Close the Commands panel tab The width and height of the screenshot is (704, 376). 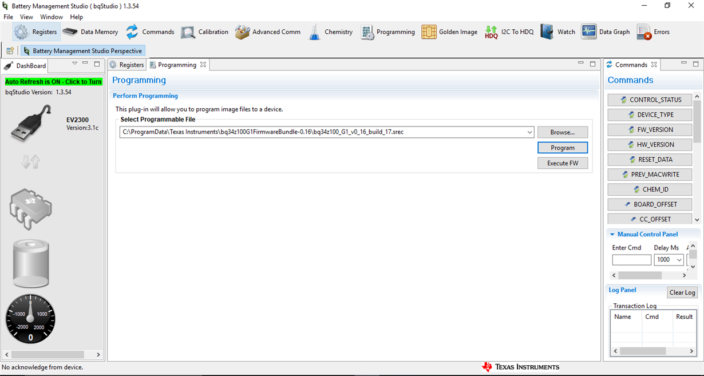tap(654, 65)
